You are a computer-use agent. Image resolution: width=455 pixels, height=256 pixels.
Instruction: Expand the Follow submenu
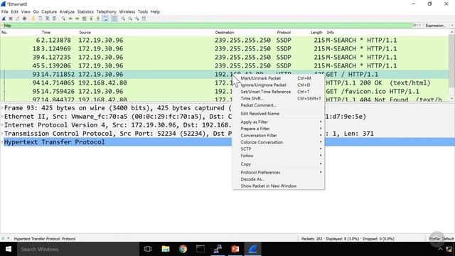click(279, 156)
